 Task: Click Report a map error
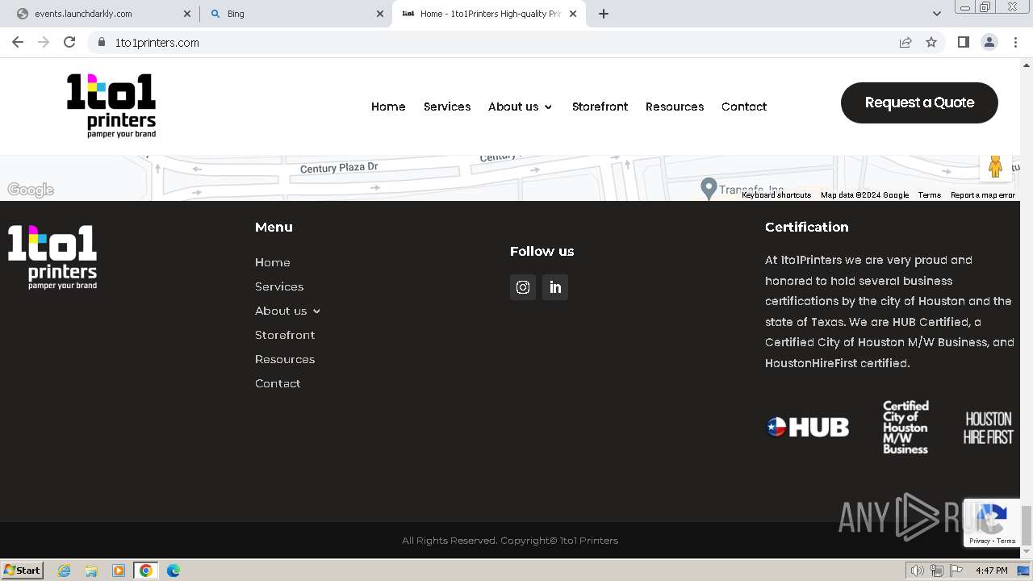[x=983, y=195]
